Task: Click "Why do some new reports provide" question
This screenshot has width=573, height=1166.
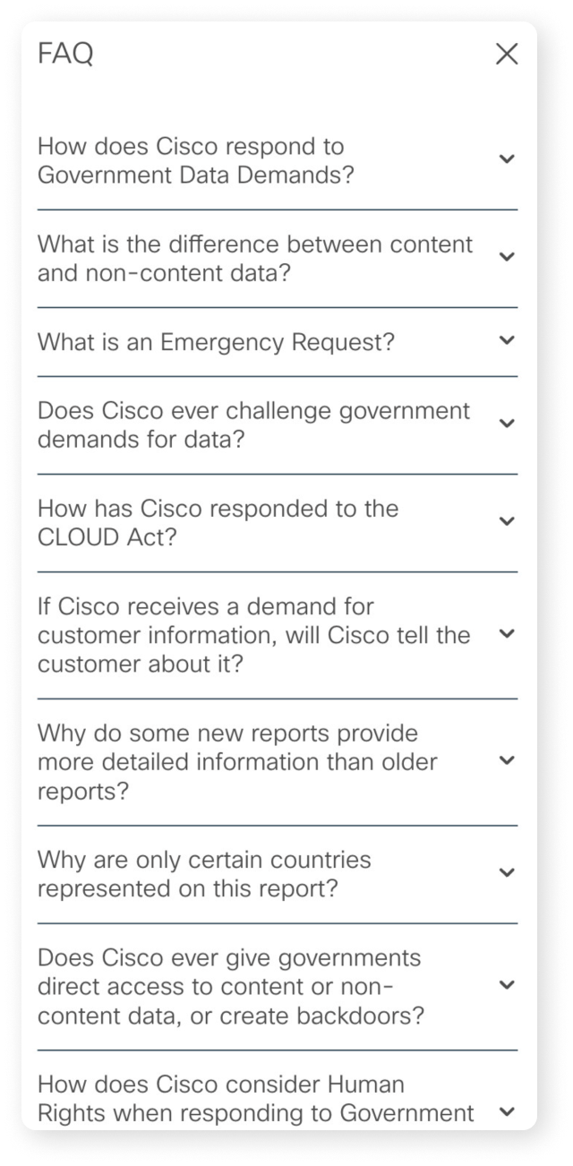Action: pyautogui.click(x=237, y=762)
